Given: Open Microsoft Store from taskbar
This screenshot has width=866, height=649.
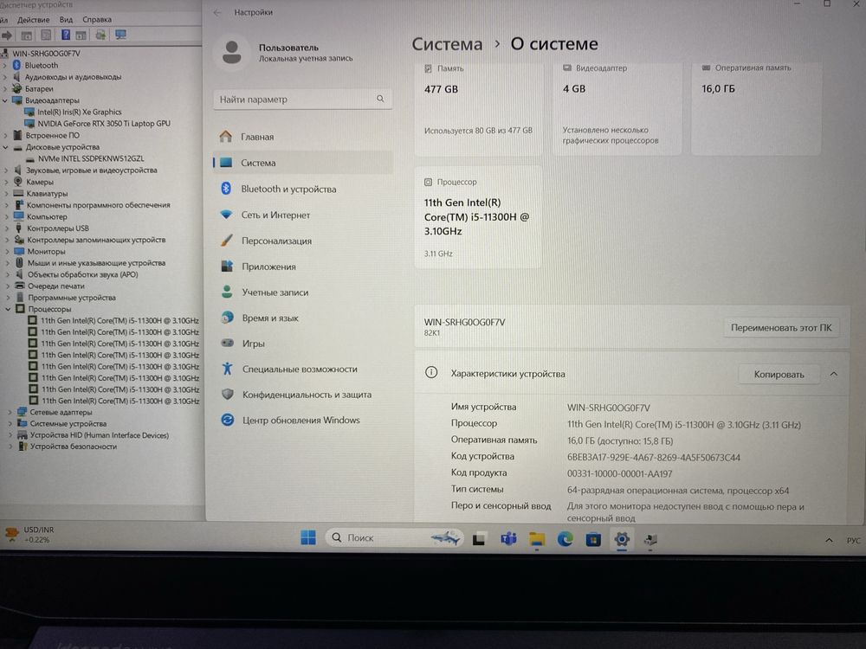Looking at the screenshot, I should click(593, 538).
